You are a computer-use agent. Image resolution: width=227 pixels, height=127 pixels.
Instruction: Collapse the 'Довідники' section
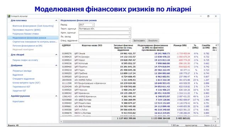click(x=56, y=65)
